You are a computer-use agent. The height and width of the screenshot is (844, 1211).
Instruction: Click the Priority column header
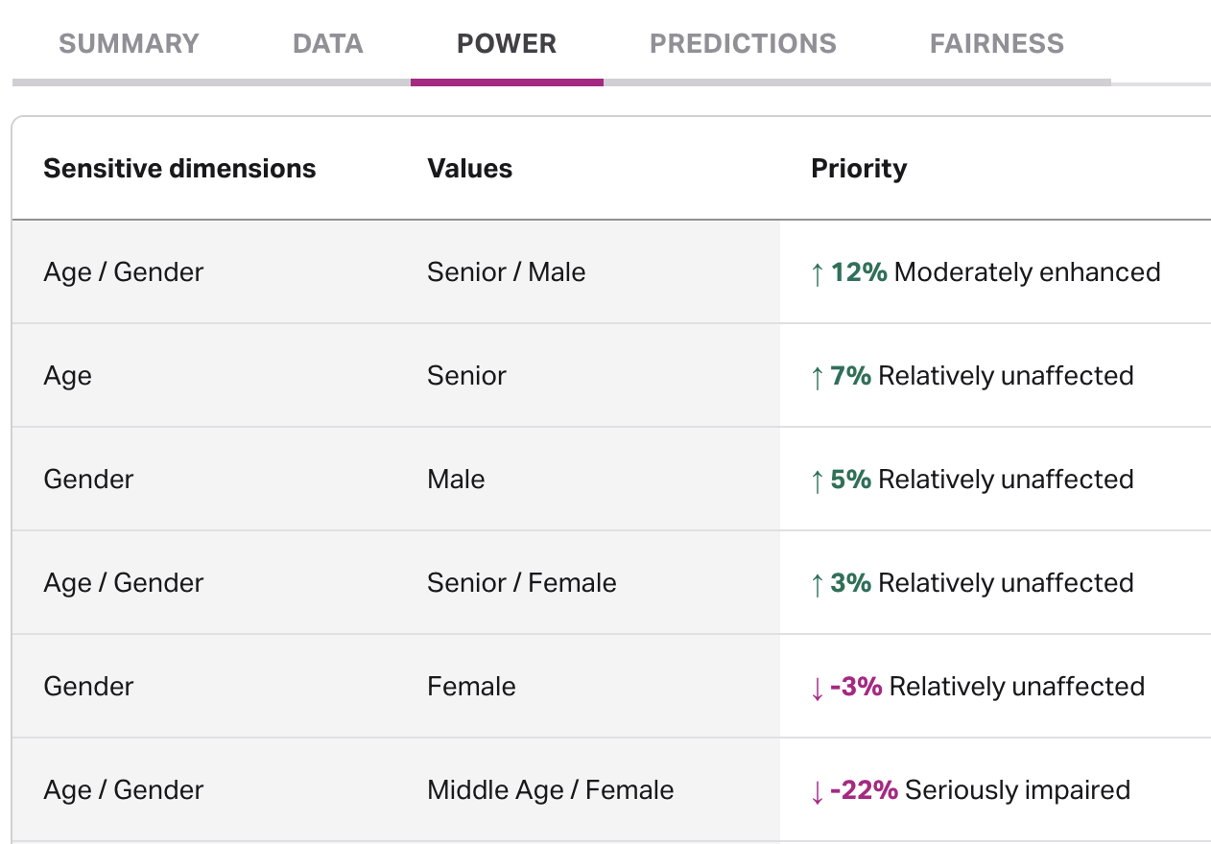(x=859, y=169)
